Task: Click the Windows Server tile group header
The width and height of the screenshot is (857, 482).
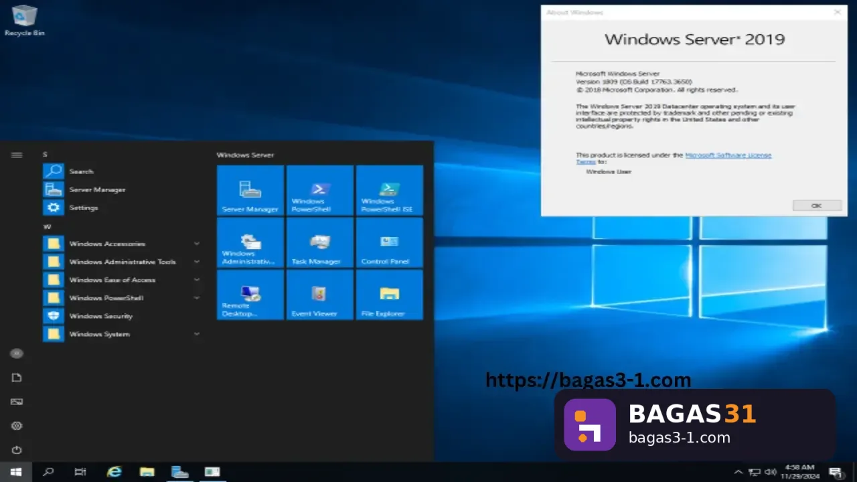Action: (x=245, y=155)
